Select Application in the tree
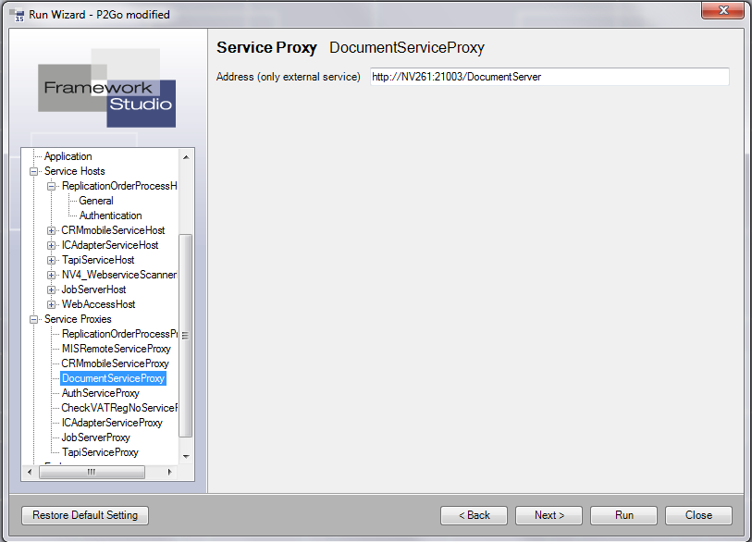752x542 pixels. click(68, 156)
